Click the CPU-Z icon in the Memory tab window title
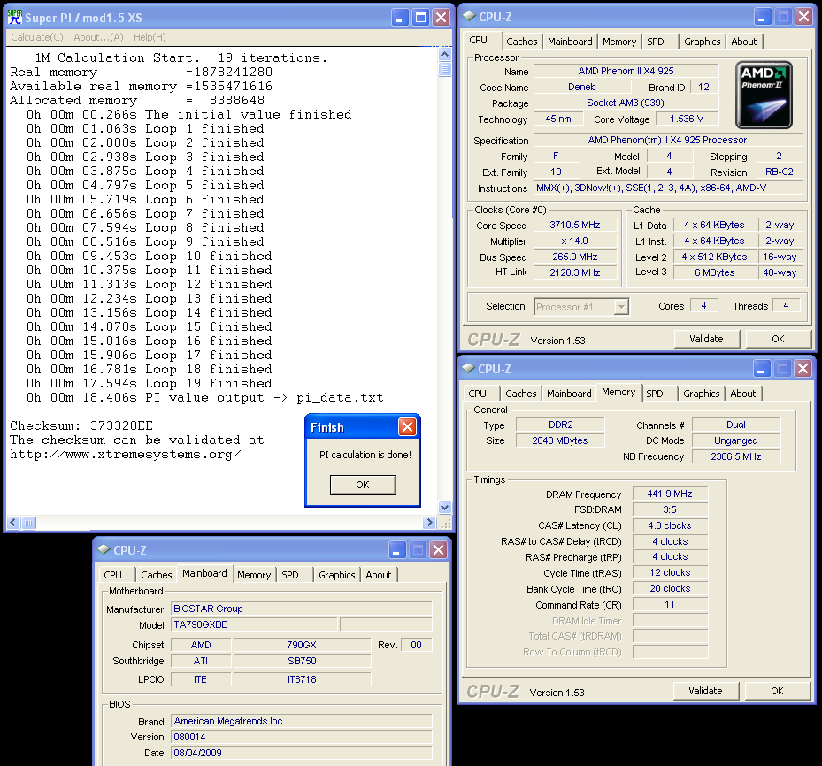Screen dimensions: 822x766 pyautogui.click(x=467, y=368)
